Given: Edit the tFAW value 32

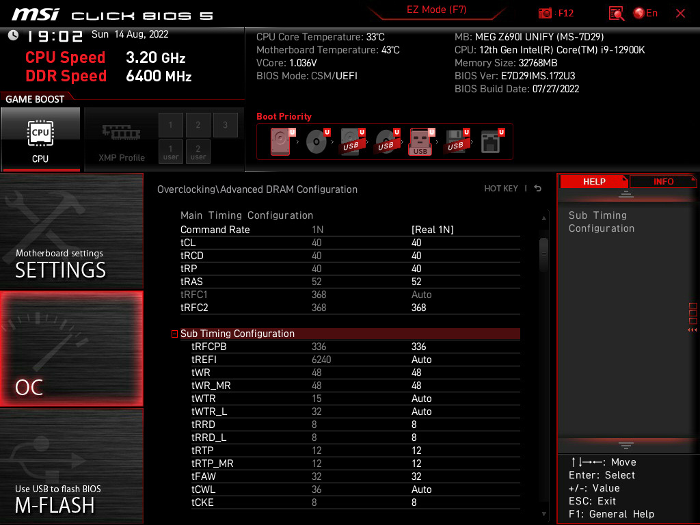Looking at the screenshot, I should tap(416, 476).
